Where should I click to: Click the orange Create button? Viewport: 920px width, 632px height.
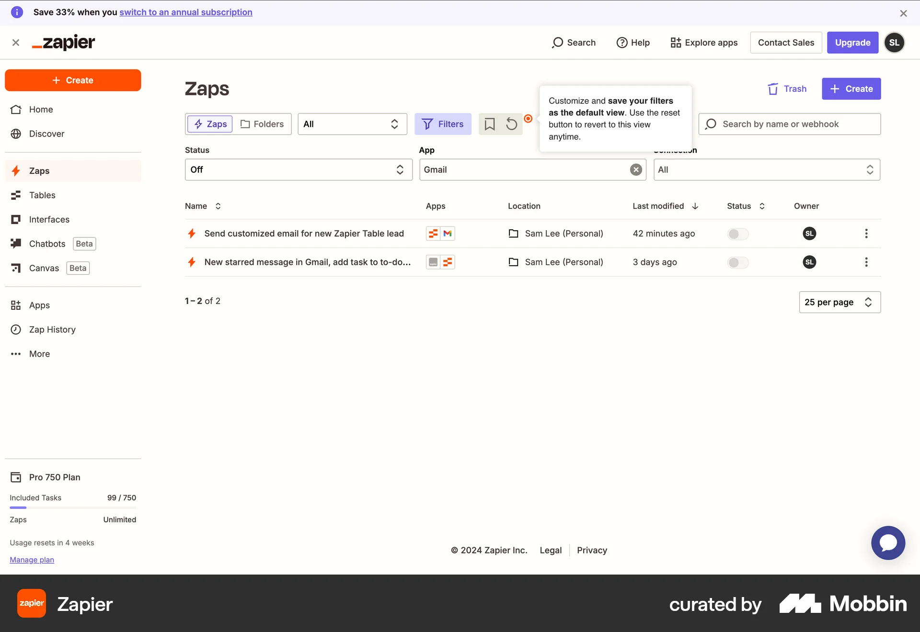click(73, 80)
